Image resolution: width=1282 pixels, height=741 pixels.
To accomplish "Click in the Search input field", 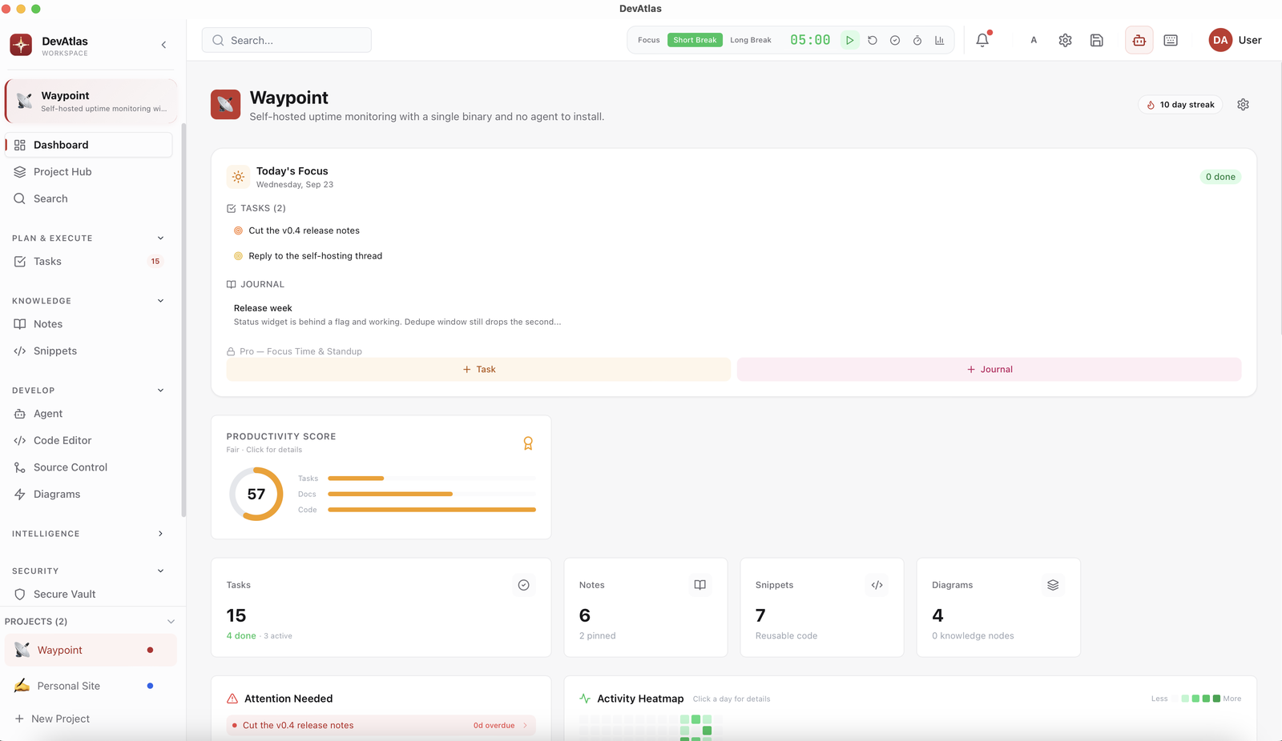I will (x=287, y=40).
